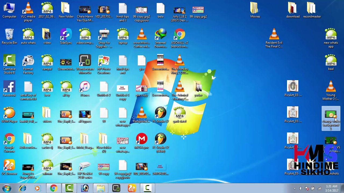Open Shop for Supplies printer shortcut
The width and height of the screenshot is (344, 193).
(104, 38)
